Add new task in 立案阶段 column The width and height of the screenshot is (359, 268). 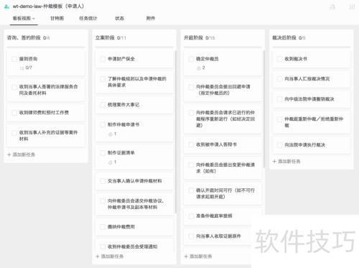click(110, 257)
